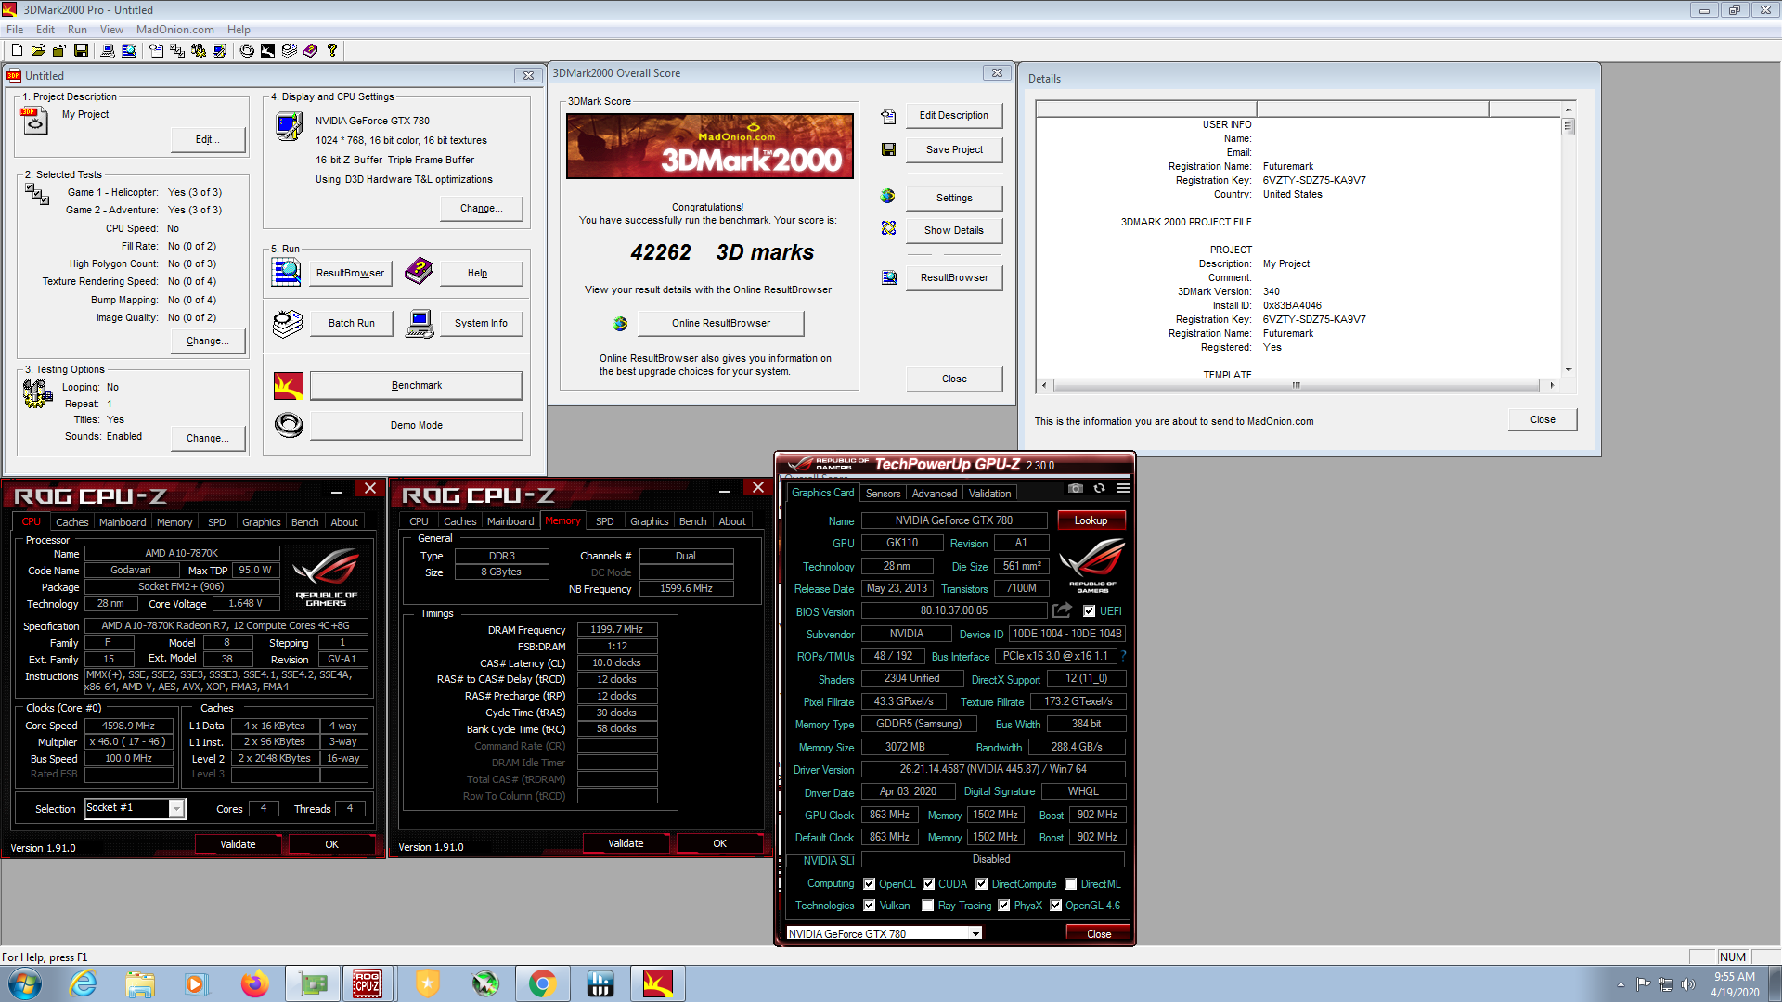Open Internet Explorer from the taskbar
Image resolution: width=1782 pixels, height=1002 pixels.
pyautogui.click(x=84, y=983)
